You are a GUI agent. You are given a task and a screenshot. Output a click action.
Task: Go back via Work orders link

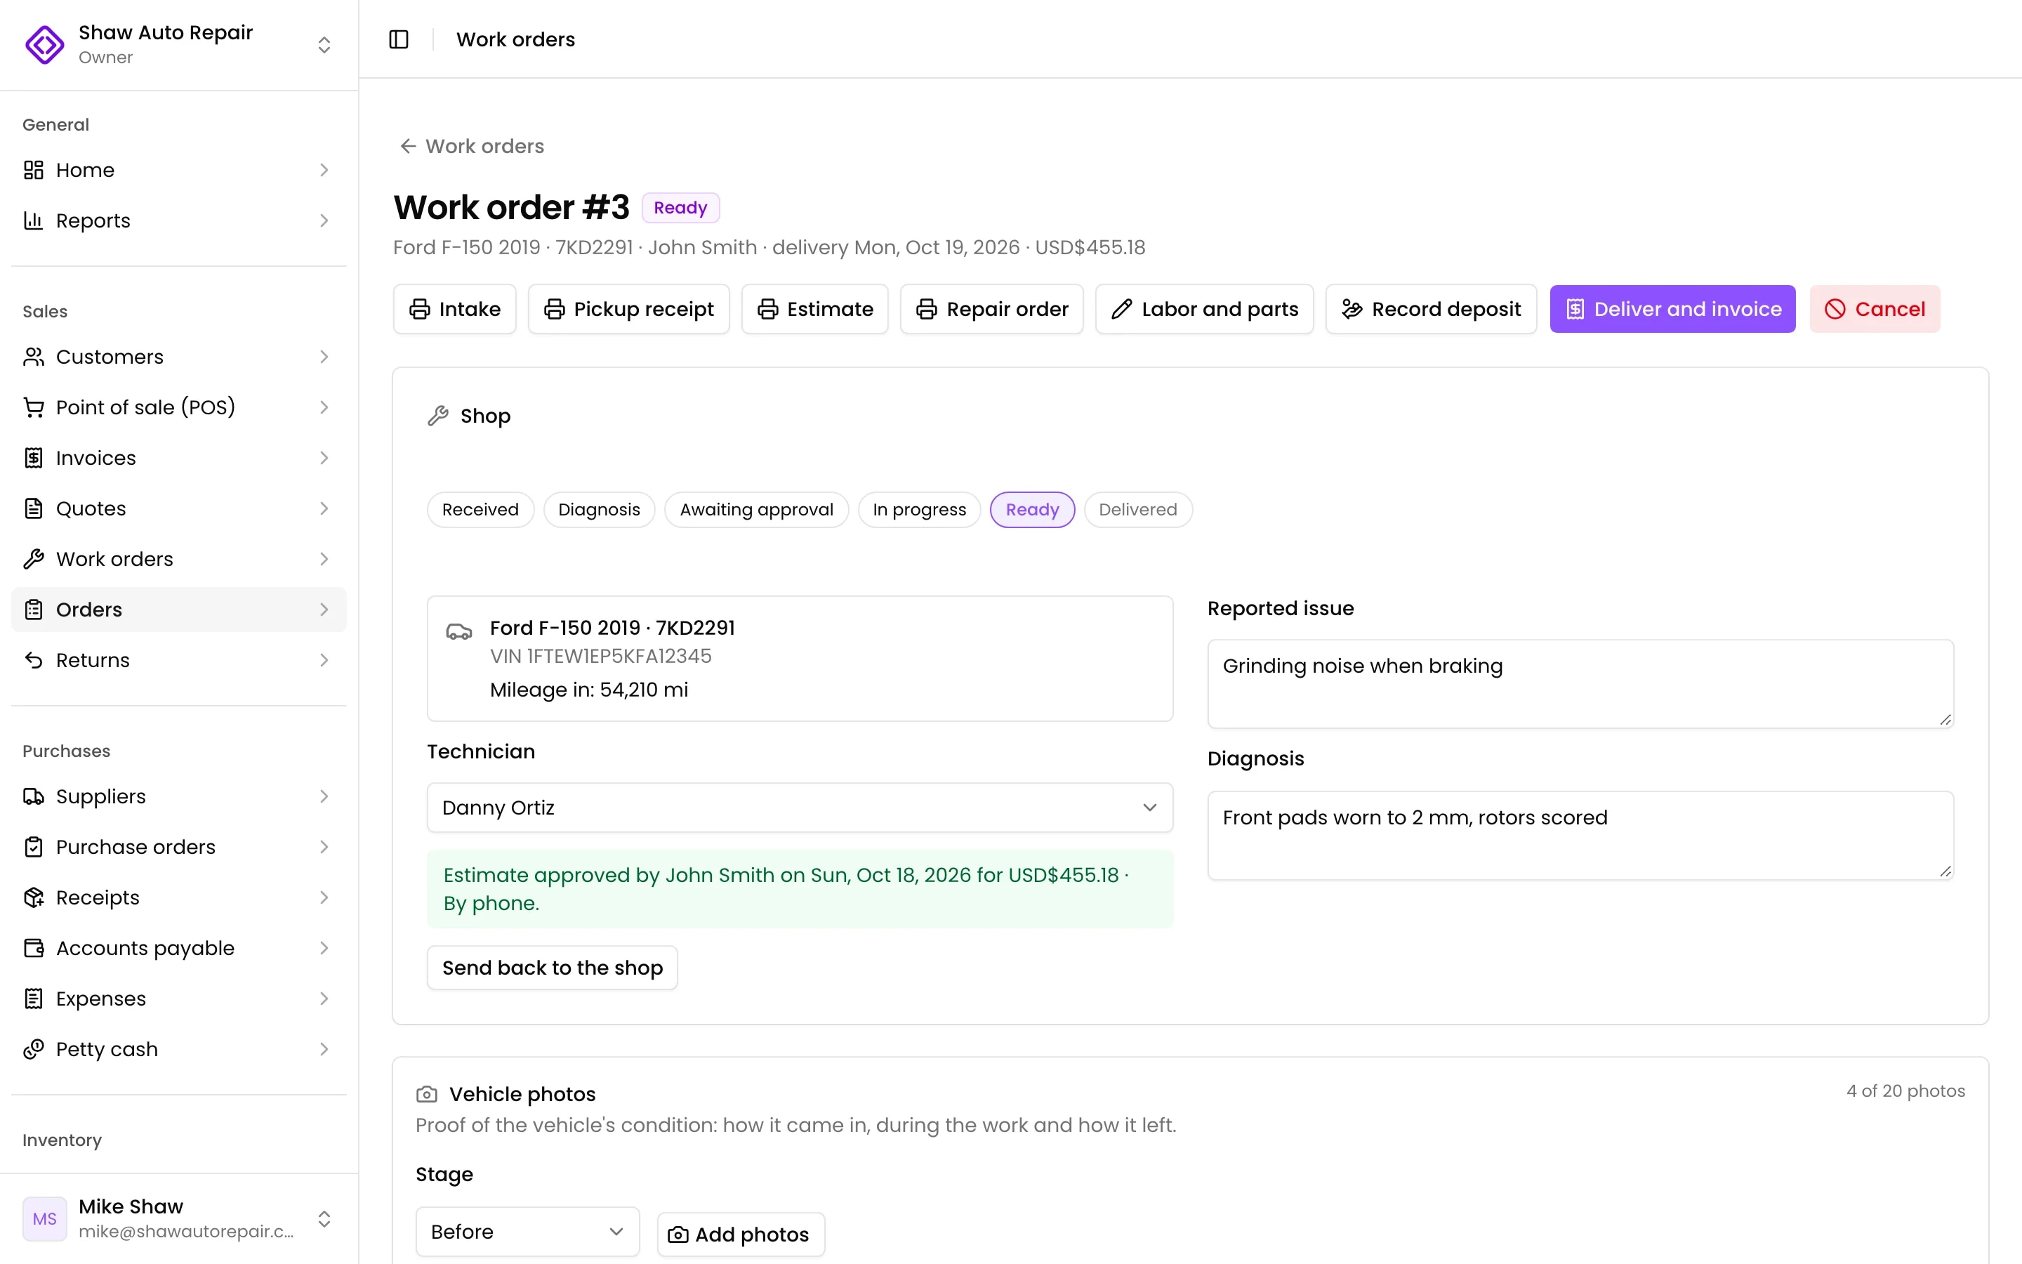(x=472, y=146)
